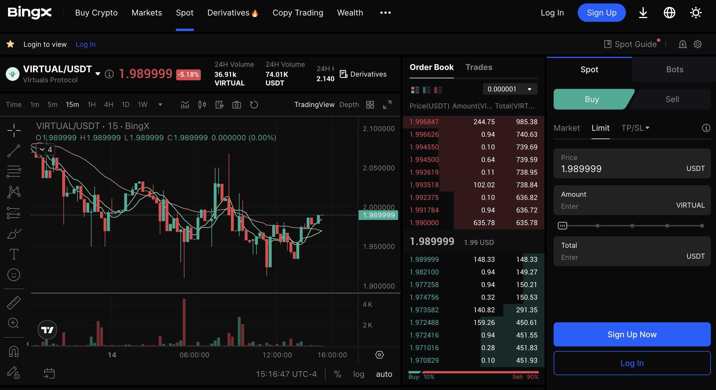Select the pattern drawing tool
Screen dimensions: 716x390
coord(14,192)
